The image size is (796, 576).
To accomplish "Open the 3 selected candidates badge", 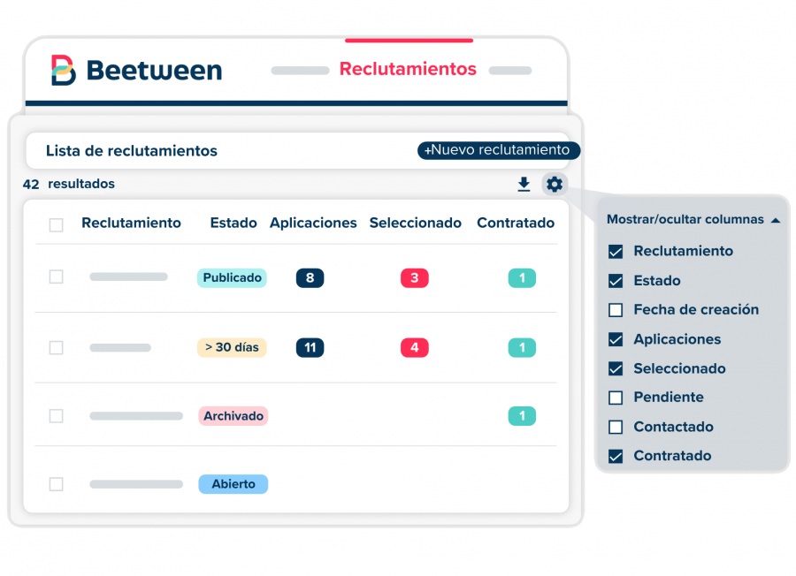I will point(415,278).
